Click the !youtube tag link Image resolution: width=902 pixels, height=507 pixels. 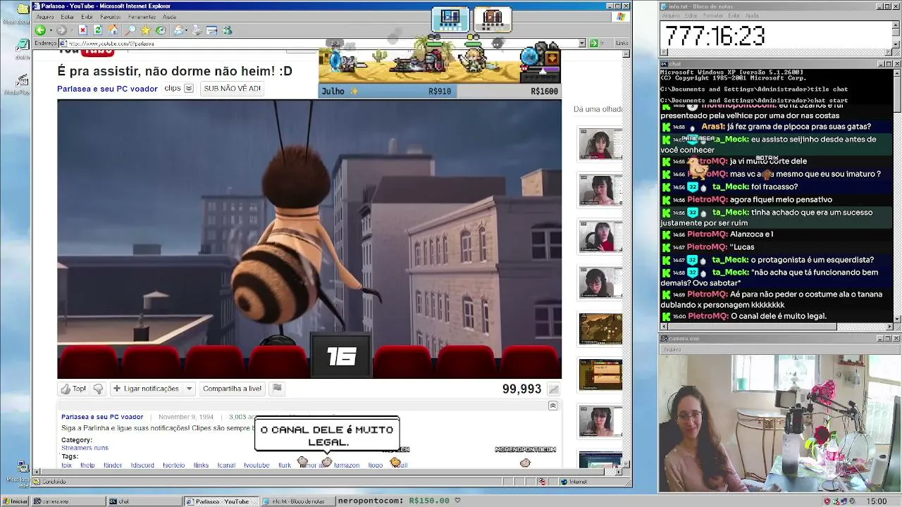coord(257,465)
